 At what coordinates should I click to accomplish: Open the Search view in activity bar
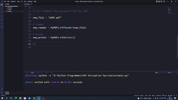[2, 8]
